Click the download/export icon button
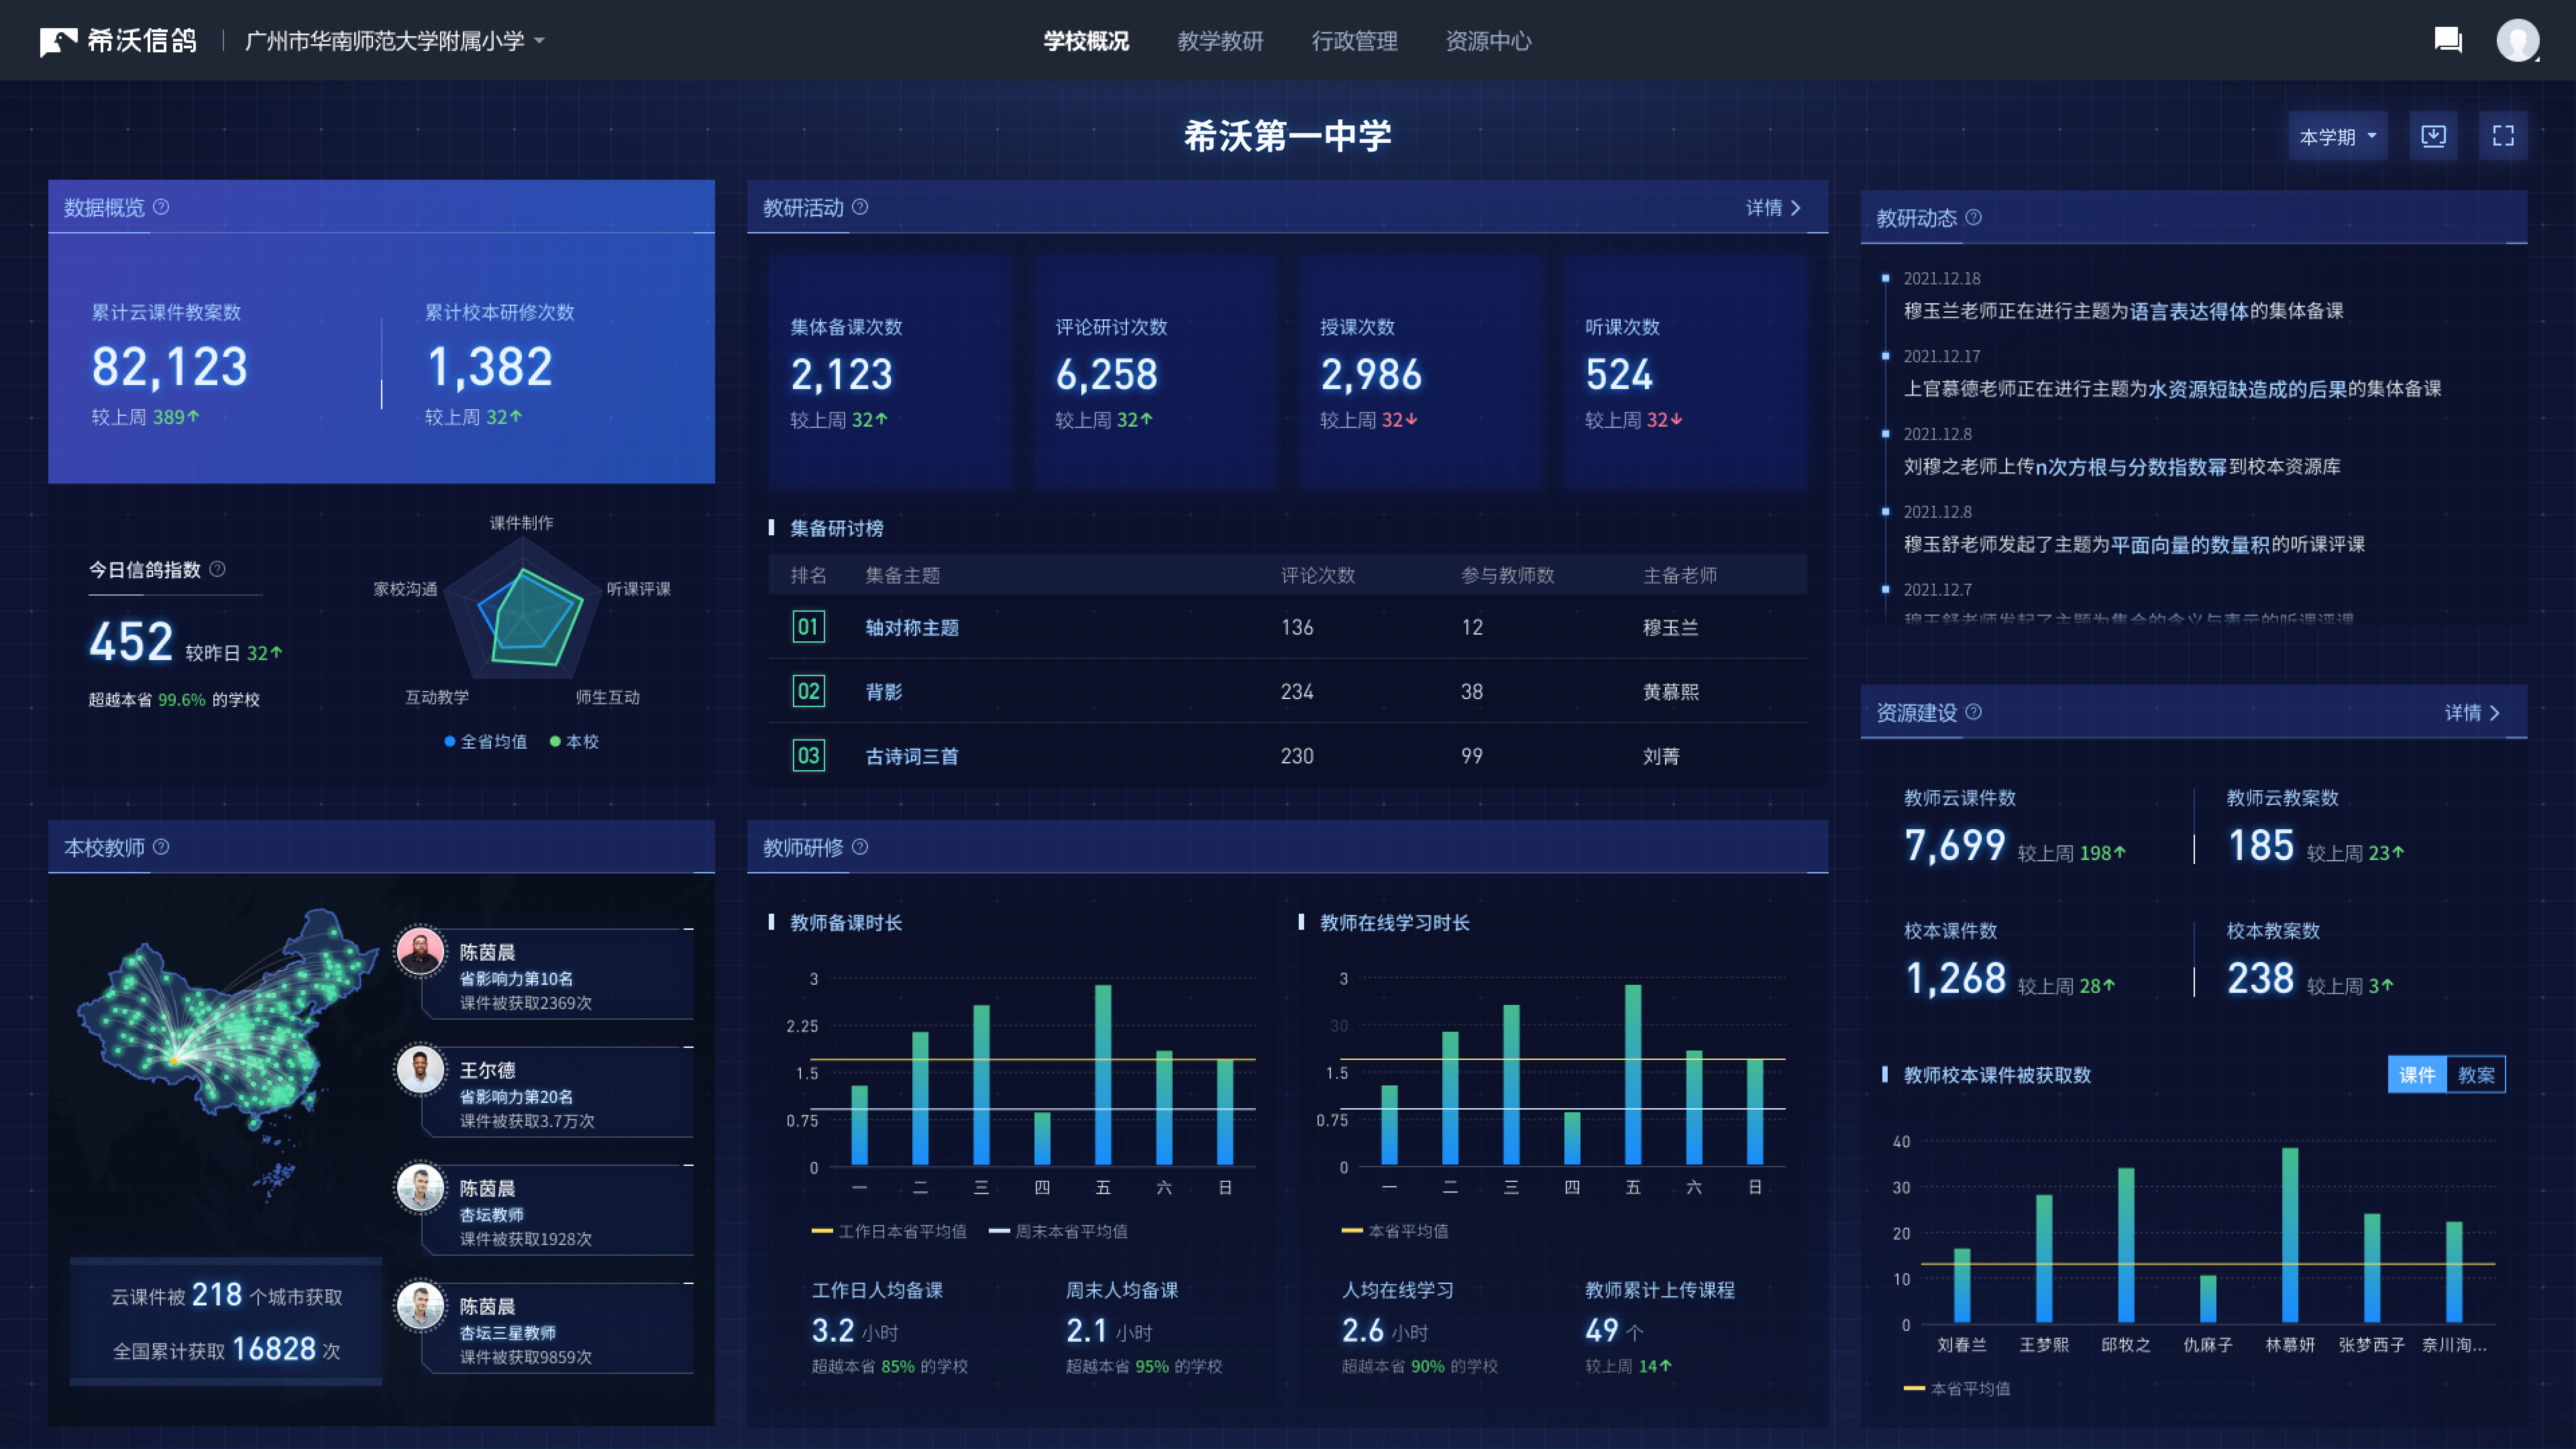 [x=2433, y=136]
